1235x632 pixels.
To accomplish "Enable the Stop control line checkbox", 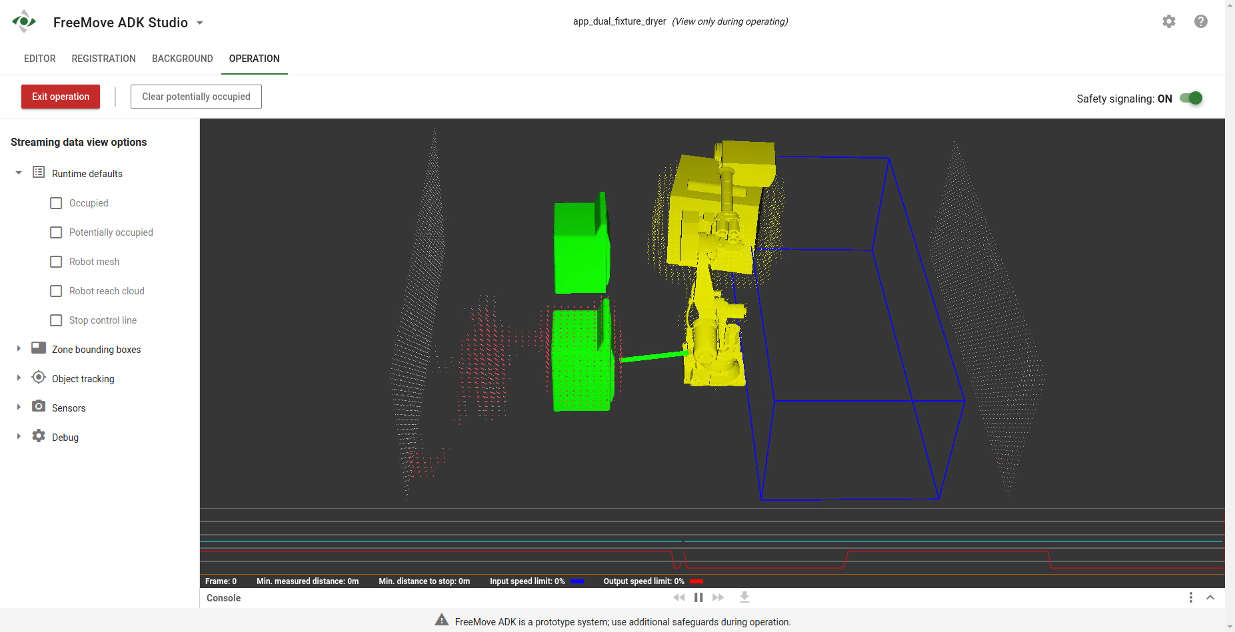I will [x=56, y=320].
